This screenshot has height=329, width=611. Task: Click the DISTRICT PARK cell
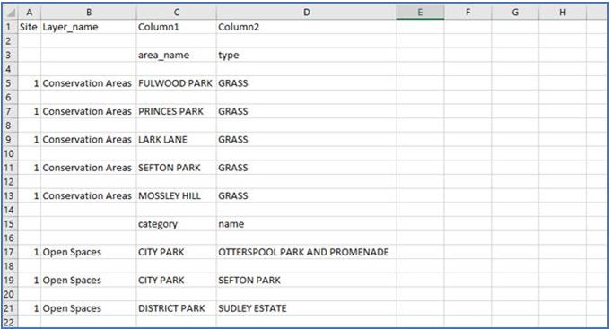click(176, 308)
